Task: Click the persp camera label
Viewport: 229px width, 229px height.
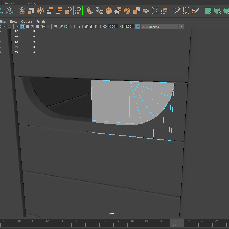Action: [113, 214]
